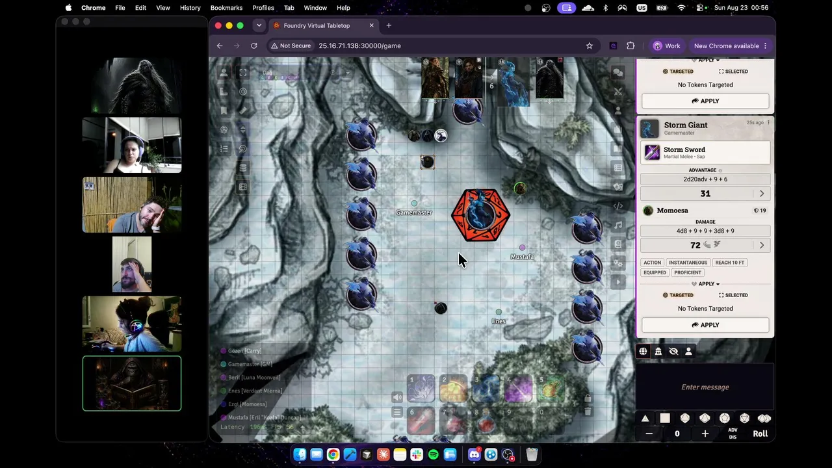832x468 pixels.
Task: Open the numbered list scene control
Action: click(x=224, y=149)
